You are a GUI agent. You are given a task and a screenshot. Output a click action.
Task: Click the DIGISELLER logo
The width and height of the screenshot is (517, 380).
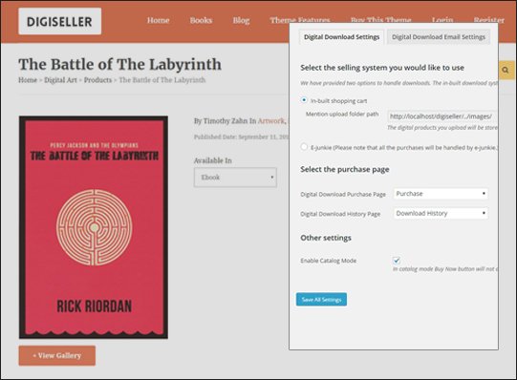[x=59, y=21]
